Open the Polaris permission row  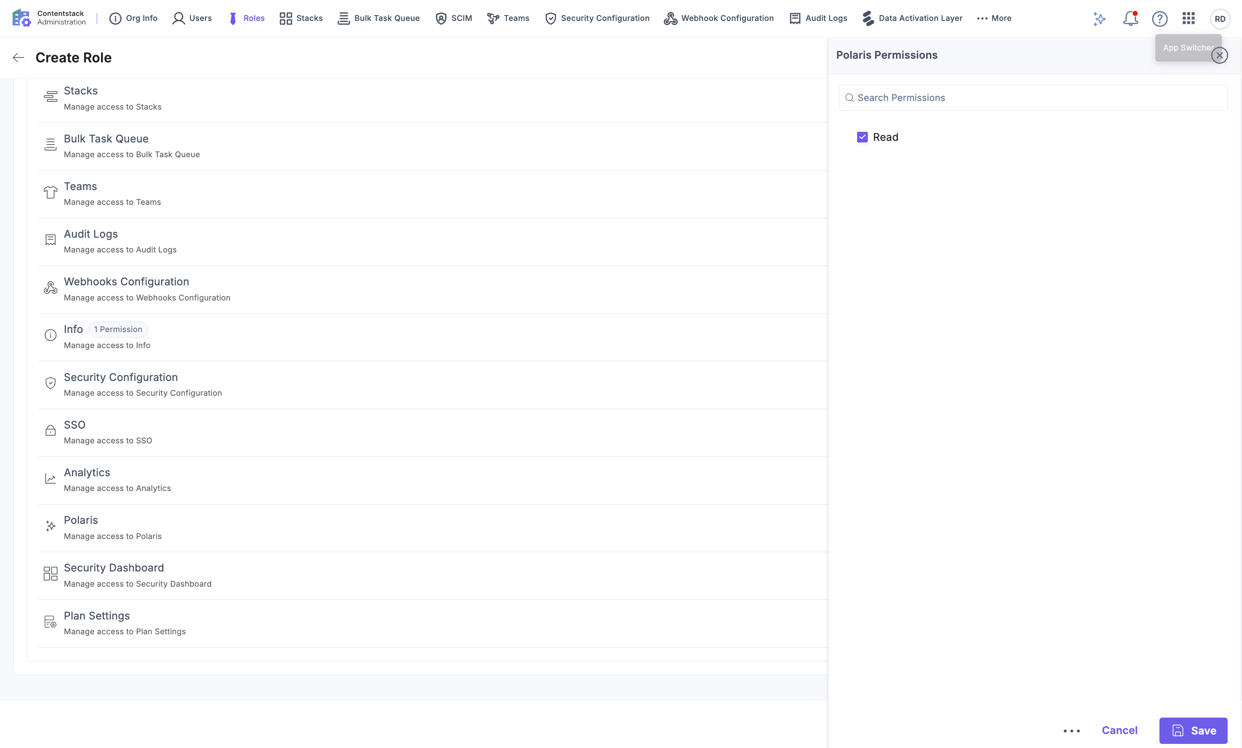point(432,528)
